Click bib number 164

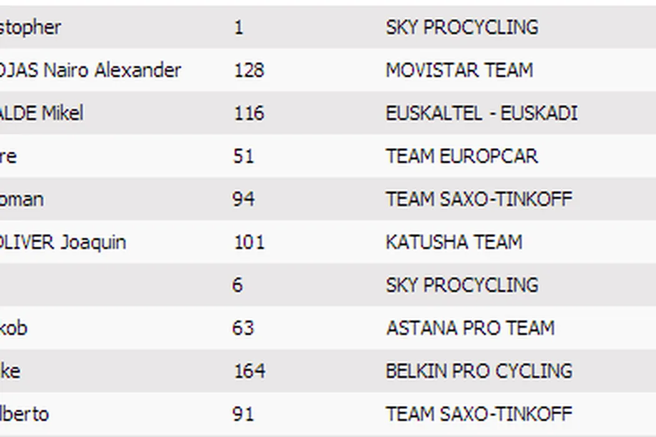(249, 371)
